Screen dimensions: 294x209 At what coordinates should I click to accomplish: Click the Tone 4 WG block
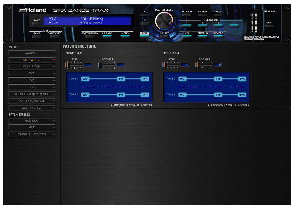click(x=182, y=95)
